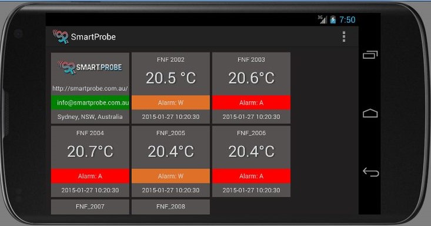Select the orange Alarm: W bar on FNF_2005

pyautogui.click(x=171, y=176)
